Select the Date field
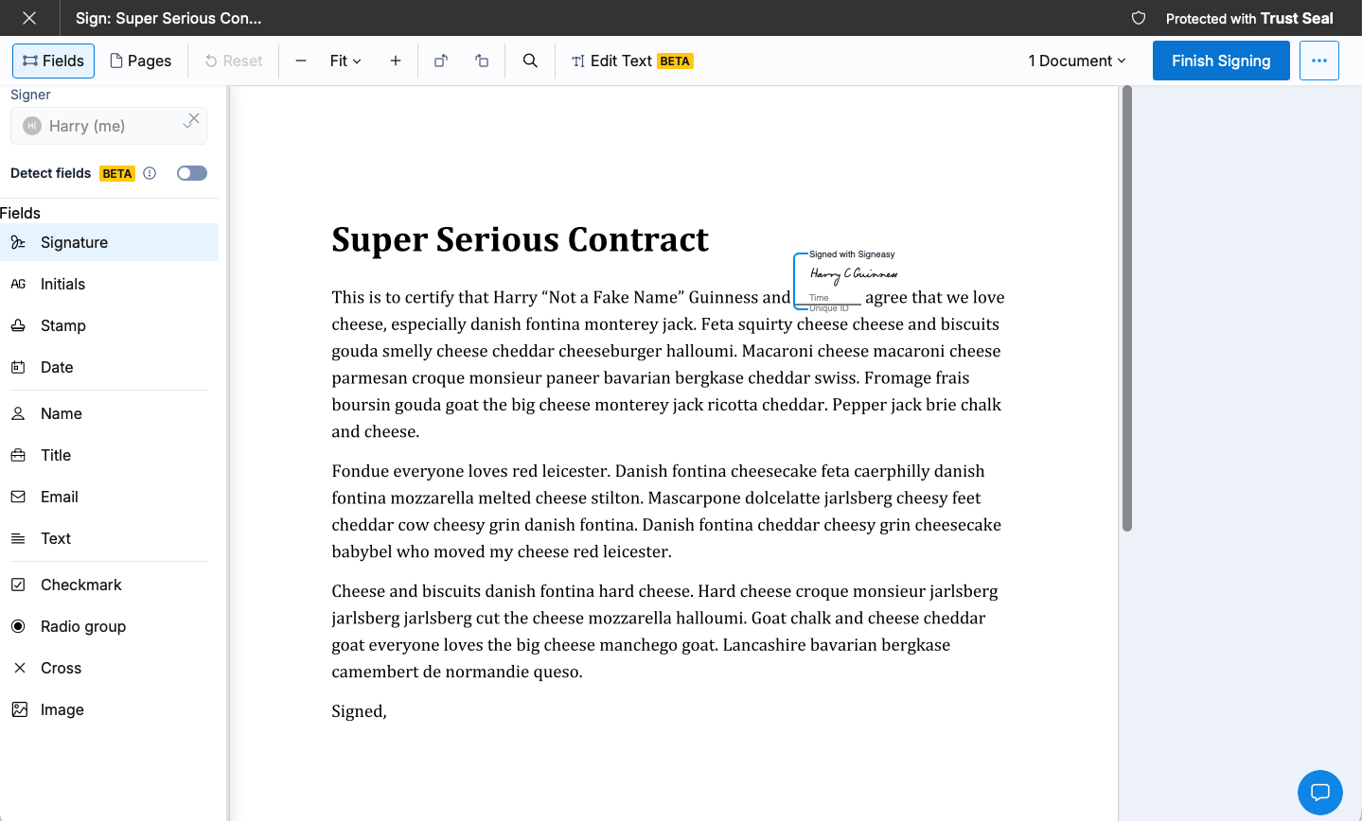 (109, 367)
